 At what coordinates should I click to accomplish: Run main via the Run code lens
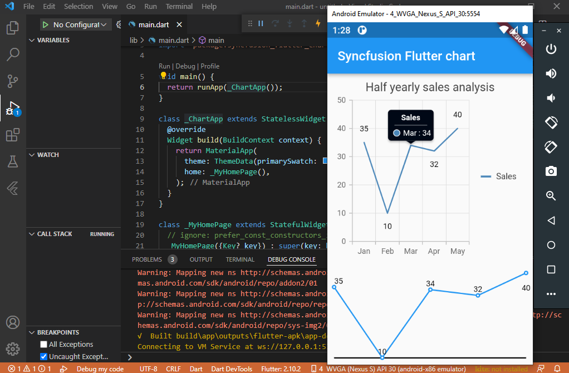click(x=165, y=65)
